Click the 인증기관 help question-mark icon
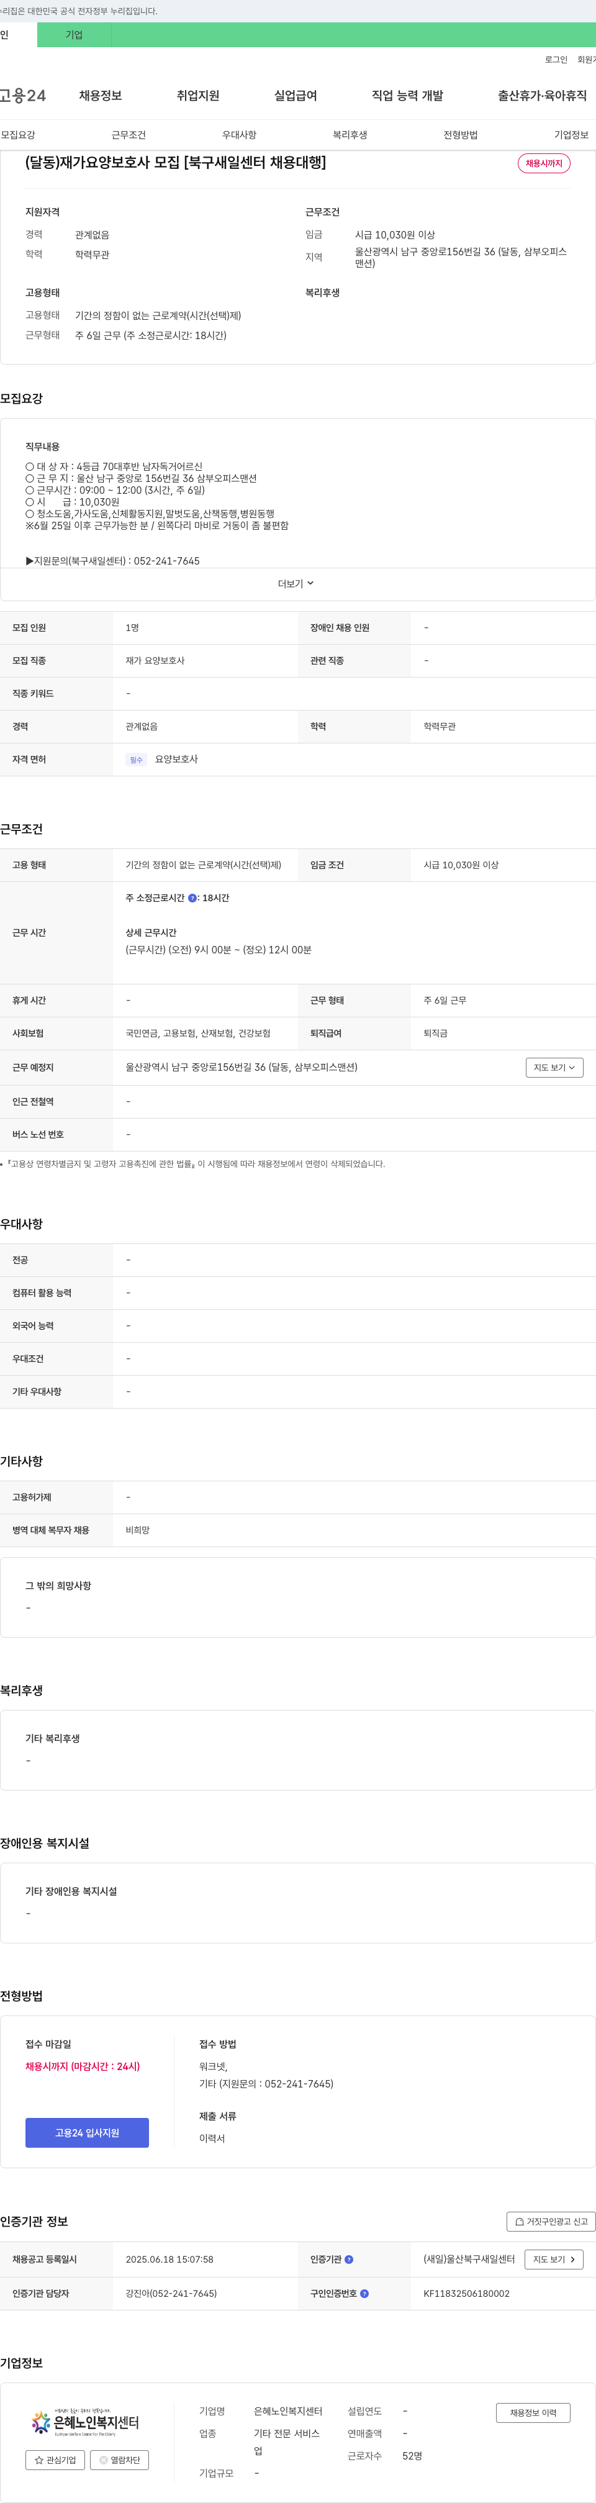 point(350,2260)
